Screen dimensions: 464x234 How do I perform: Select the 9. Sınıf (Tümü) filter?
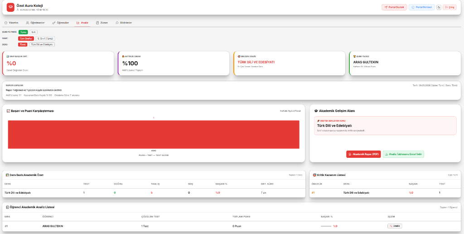(x=45, y=39)
